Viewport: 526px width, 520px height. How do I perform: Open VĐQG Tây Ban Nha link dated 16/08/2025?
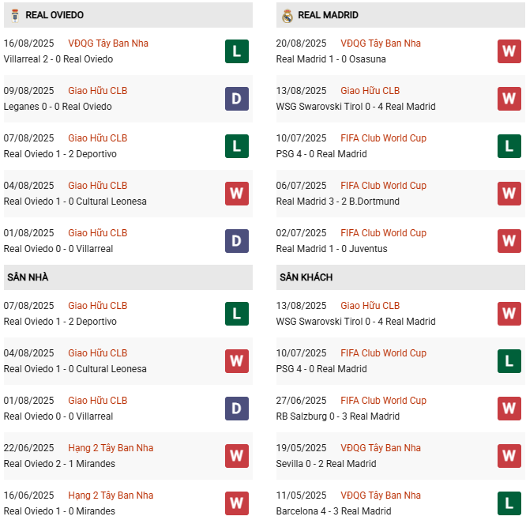pyautogui.click(x=108, y=43)
